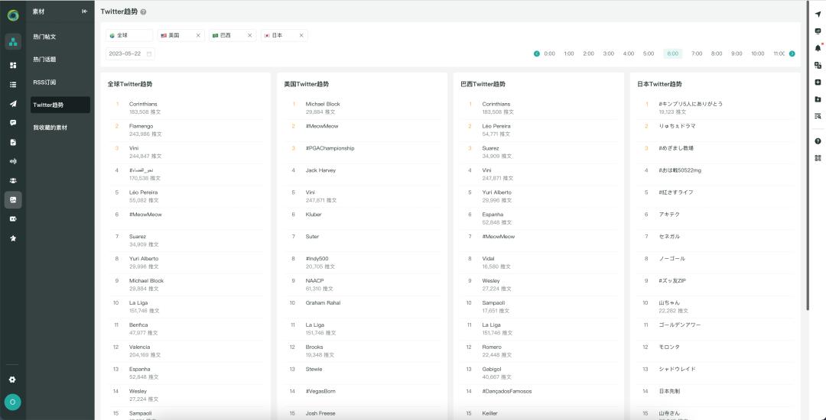Open the star favorites icon in left rail
The height and width of the screenshot is (420, 826).
pos(13,238)
